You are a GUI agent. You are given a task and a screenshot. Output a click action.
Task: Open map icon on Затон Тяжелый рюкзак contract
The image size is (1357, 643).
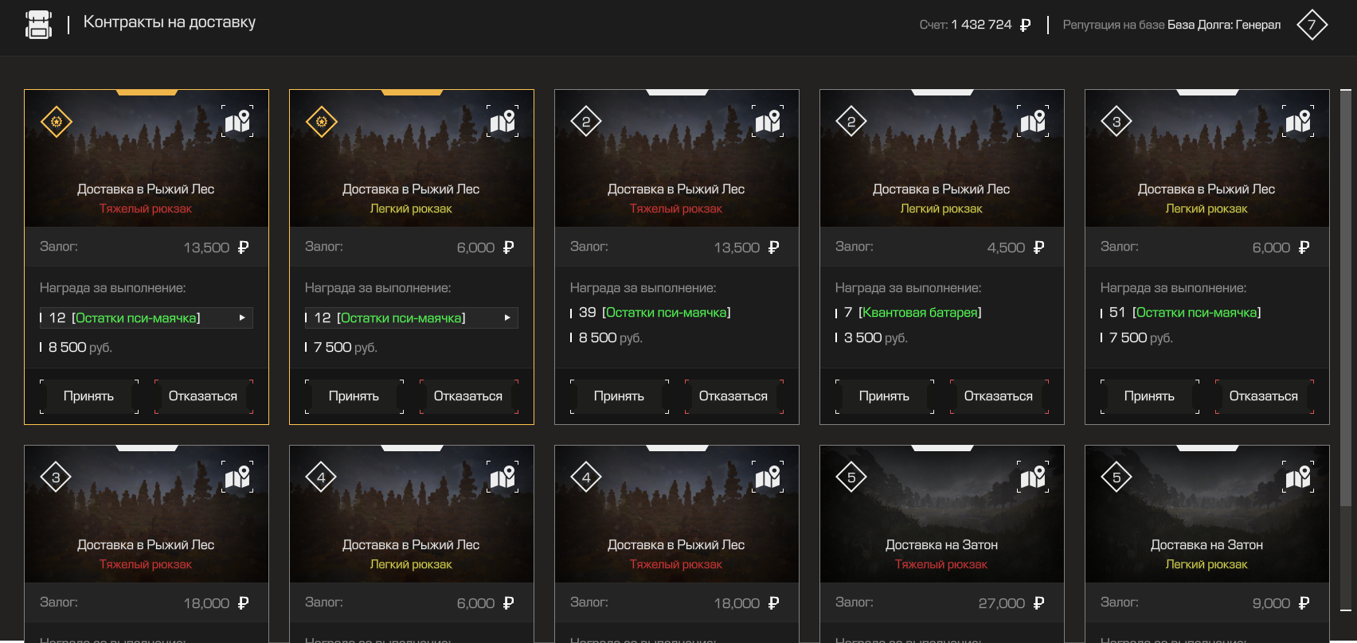point(1033,477)
